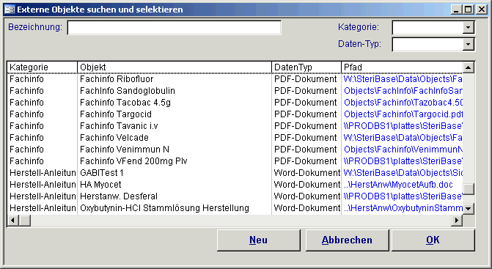
Task: Maximize the Externe Objekte window
Action: [468, 10]
